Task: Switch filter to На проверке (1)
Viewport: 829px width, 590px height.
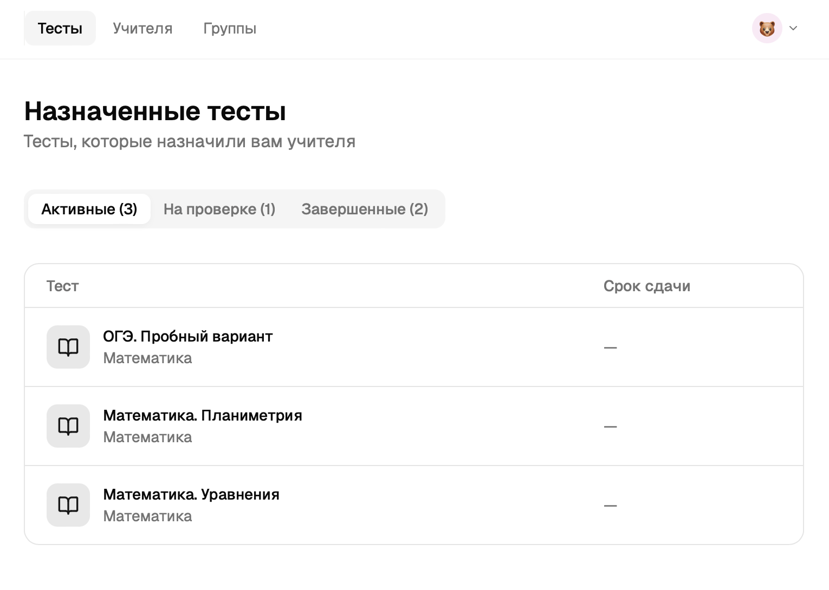Action: click(x=219, y=209)
